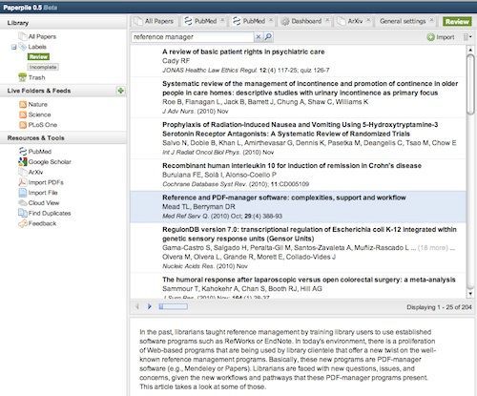Click the Dashboard tab gear icon
Screen dimensions: 477x396
pos(285,21)
